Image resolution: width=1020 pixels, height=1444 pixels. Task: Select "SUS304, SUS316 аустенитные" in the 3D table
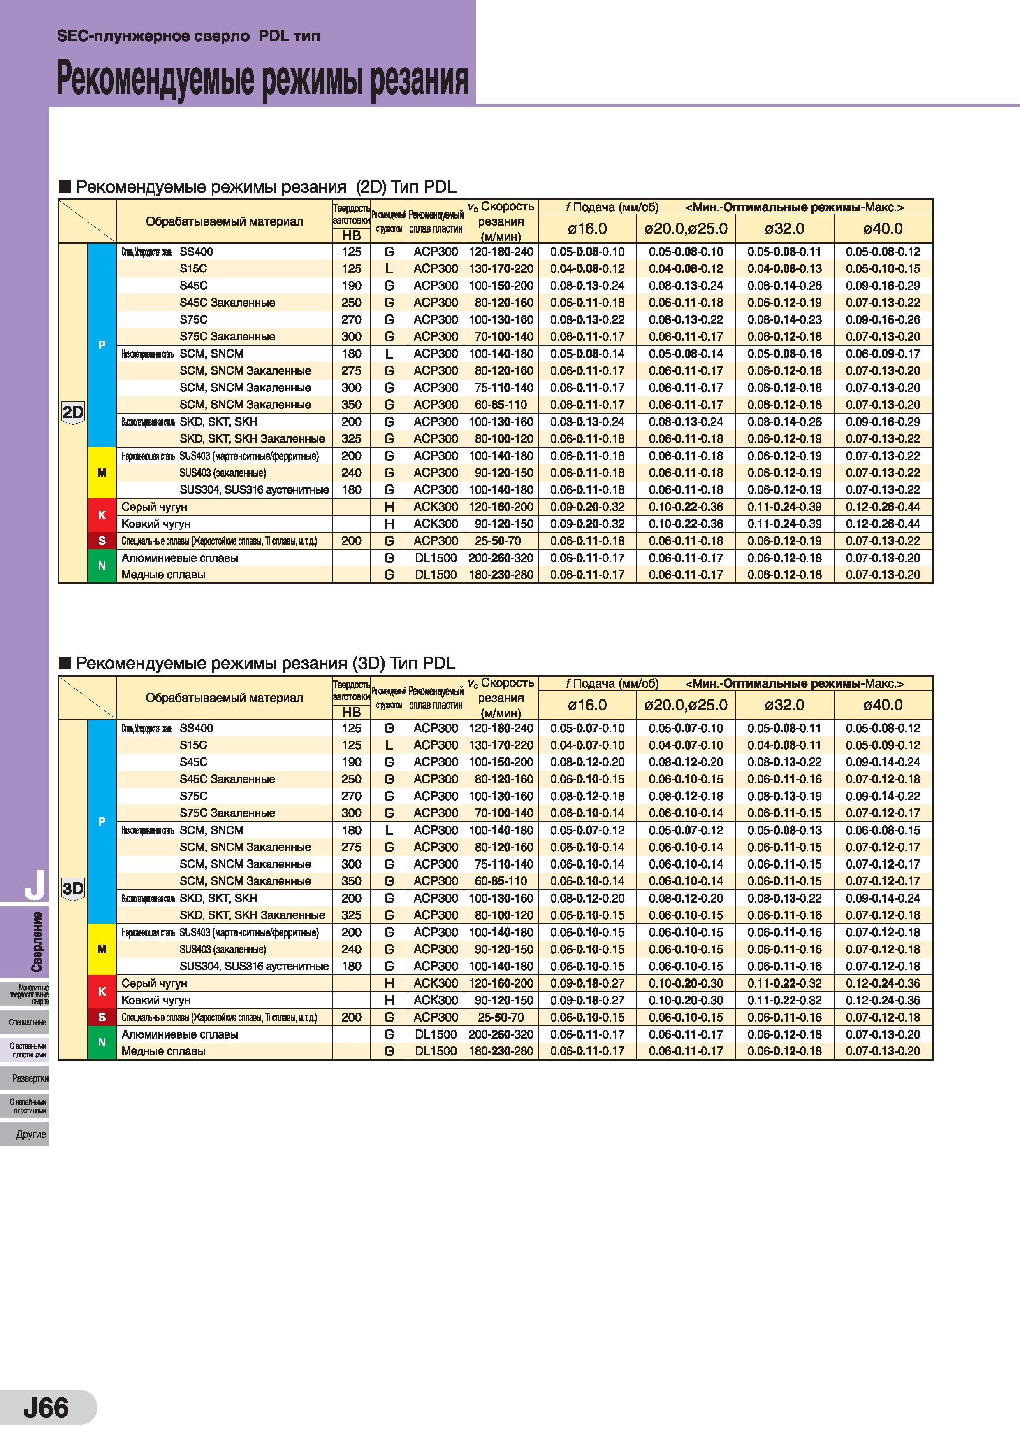(x=254, y=966)
